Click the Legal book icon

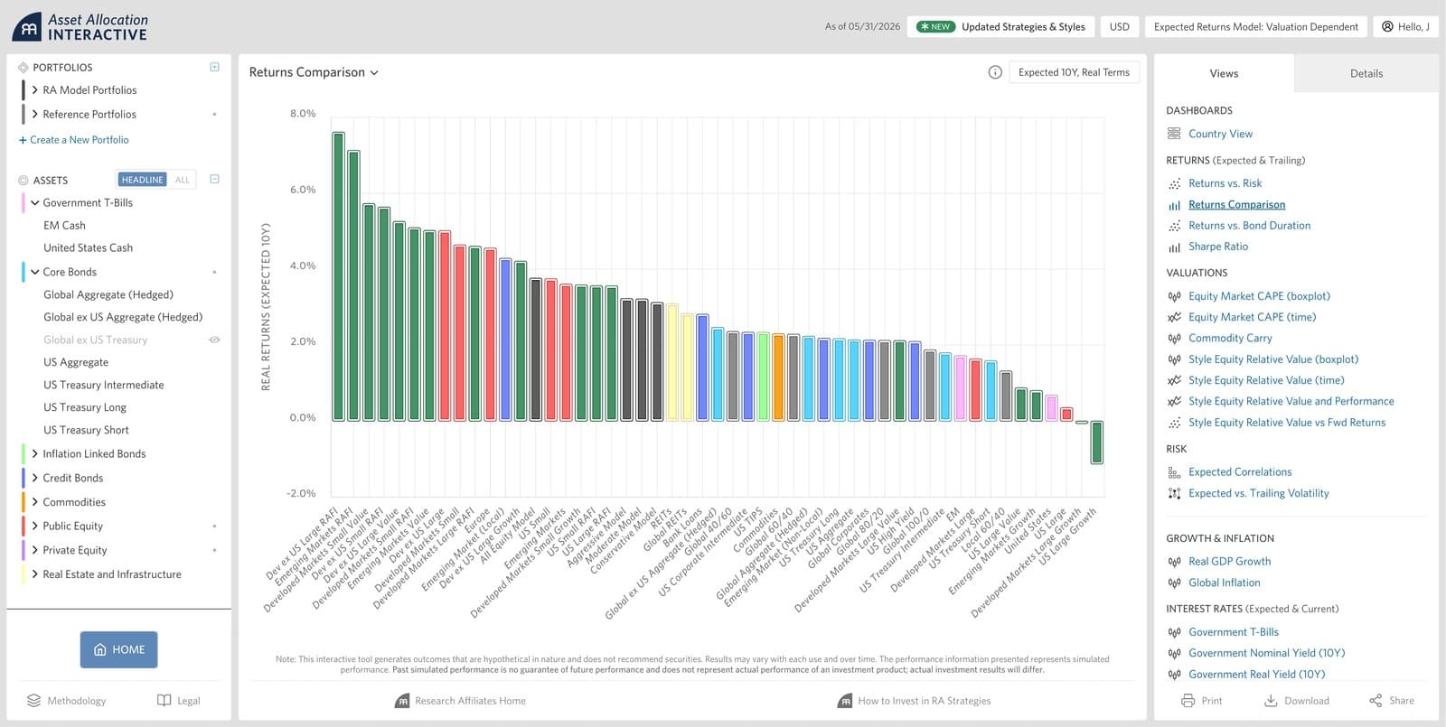[x=164, y=701]
